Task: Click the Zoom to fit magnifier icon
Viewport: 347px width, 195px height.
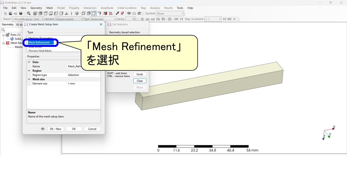Action: pos(28,13)
